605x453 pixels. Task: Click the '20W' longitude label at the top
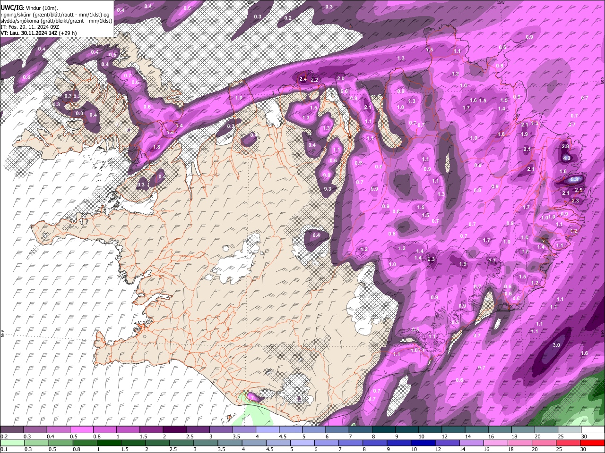[x=251, y=2]
